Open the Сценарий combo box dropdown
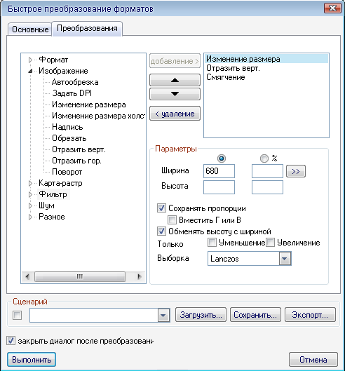This screenshot has height=371, width=345. pos(163,315)
